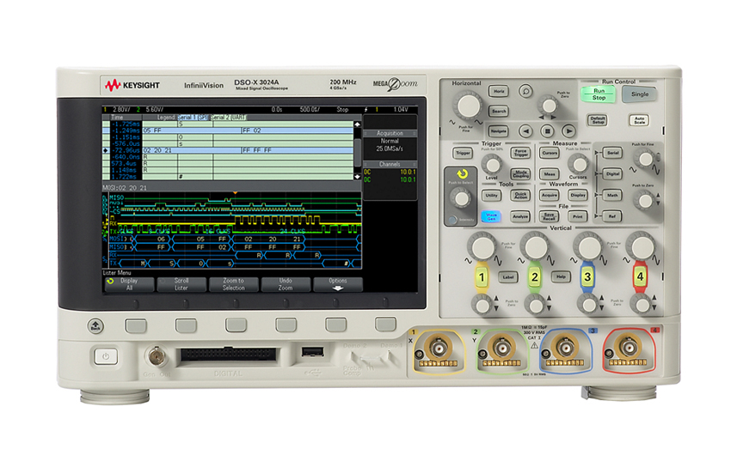
Task: Toggle the Digital channels key
Action: click(x=612, y=174)
